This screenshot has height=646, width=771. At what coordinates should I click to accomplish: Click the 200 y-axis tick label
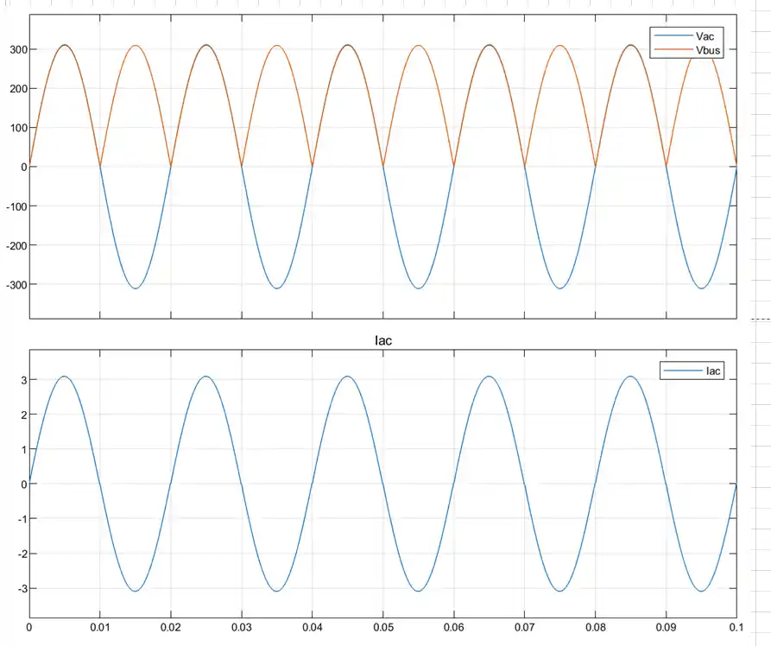click(x=18, y=89)
